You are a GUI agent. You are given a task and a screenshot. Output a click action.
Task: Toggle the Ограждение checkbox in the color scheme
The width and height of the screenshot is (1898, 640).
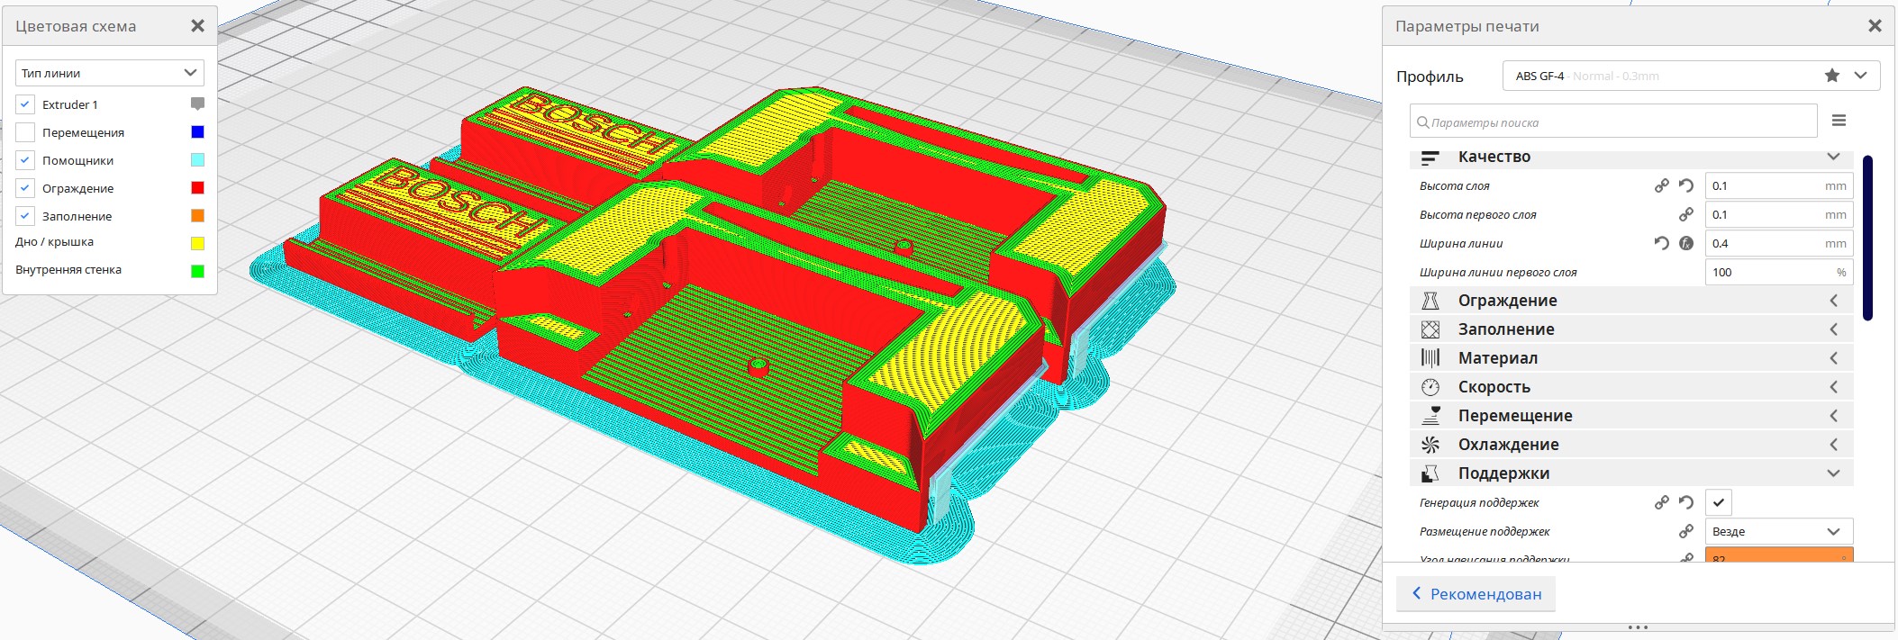(25, 188)
